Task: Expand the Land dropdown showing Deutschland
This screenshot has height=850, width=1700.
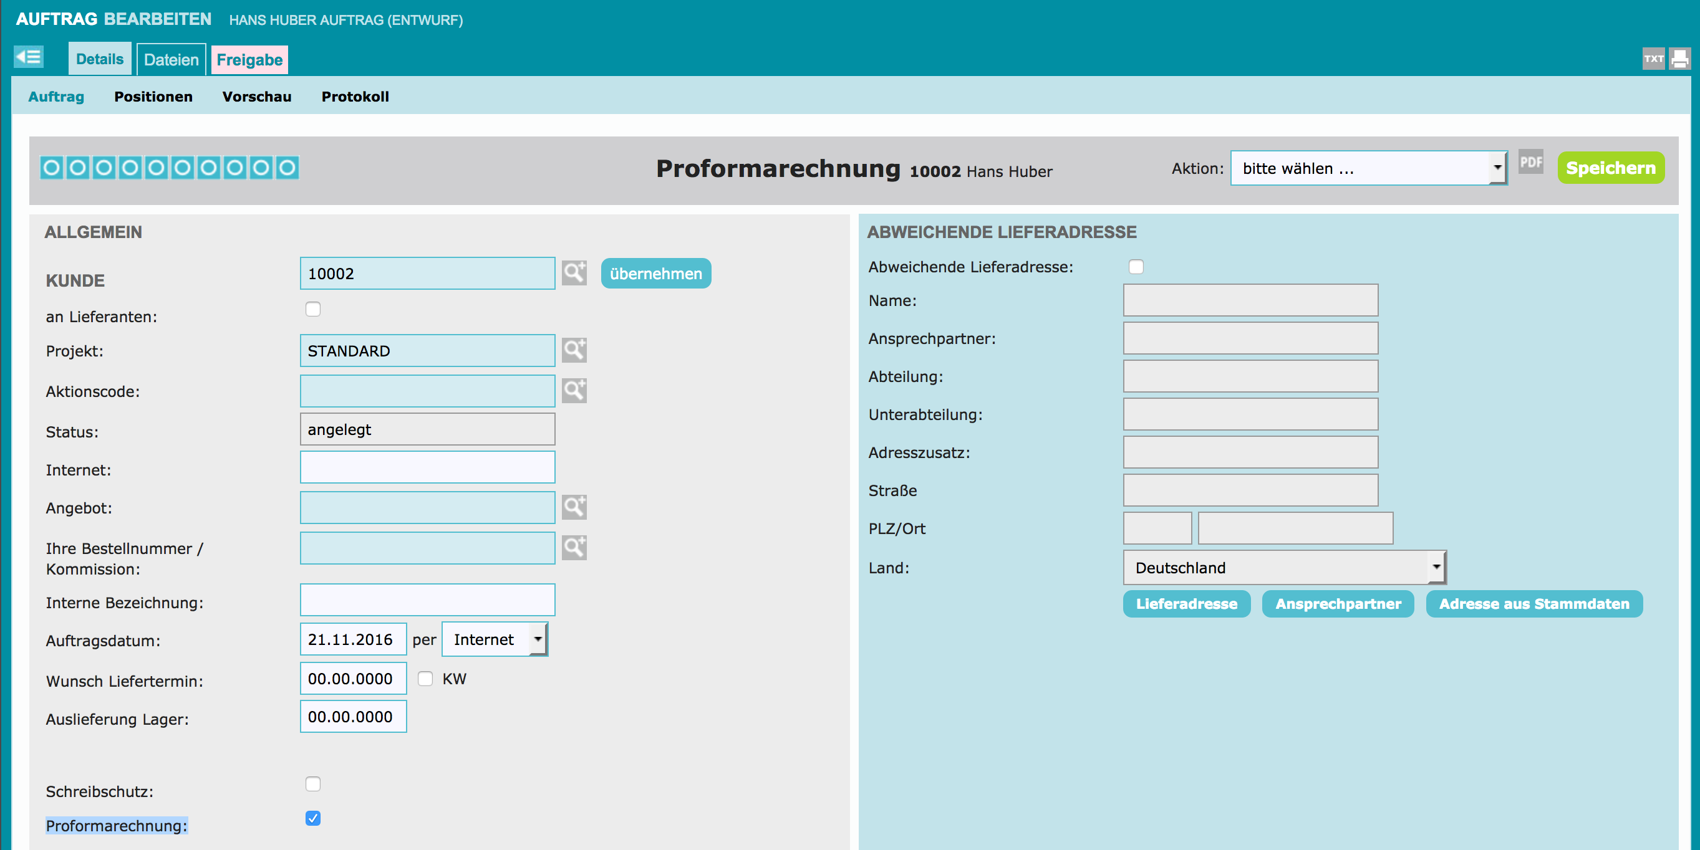Action: [x=1283, y=568]
